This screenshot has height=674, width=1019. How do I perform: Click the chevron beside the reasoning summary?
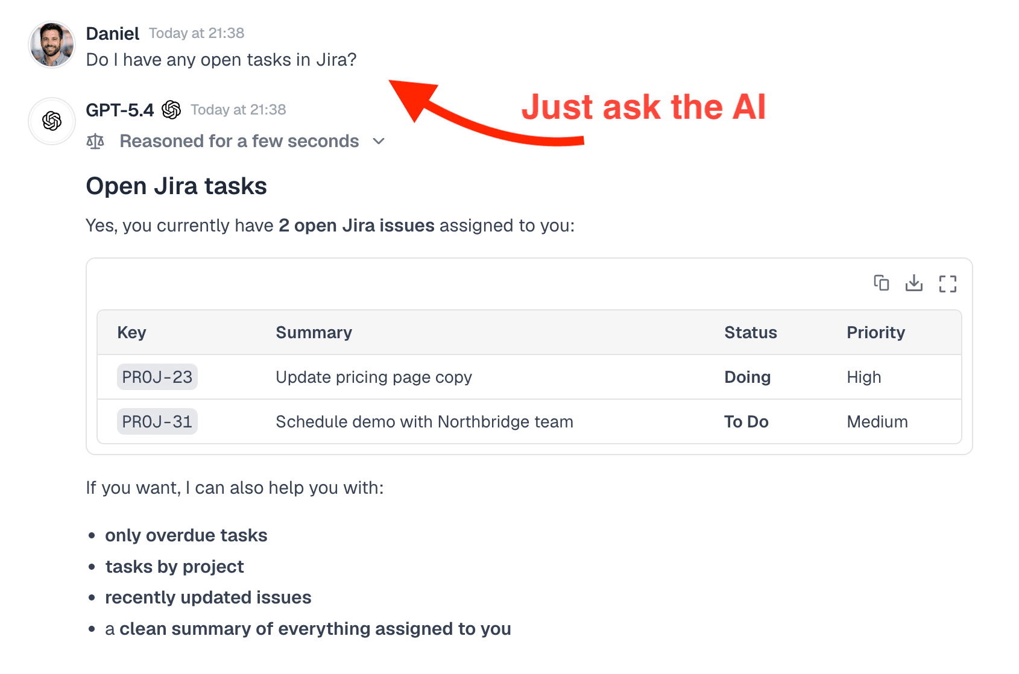tap(379, 142)
